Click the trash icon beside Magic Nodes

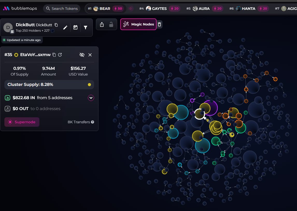(x=159, y=24)
